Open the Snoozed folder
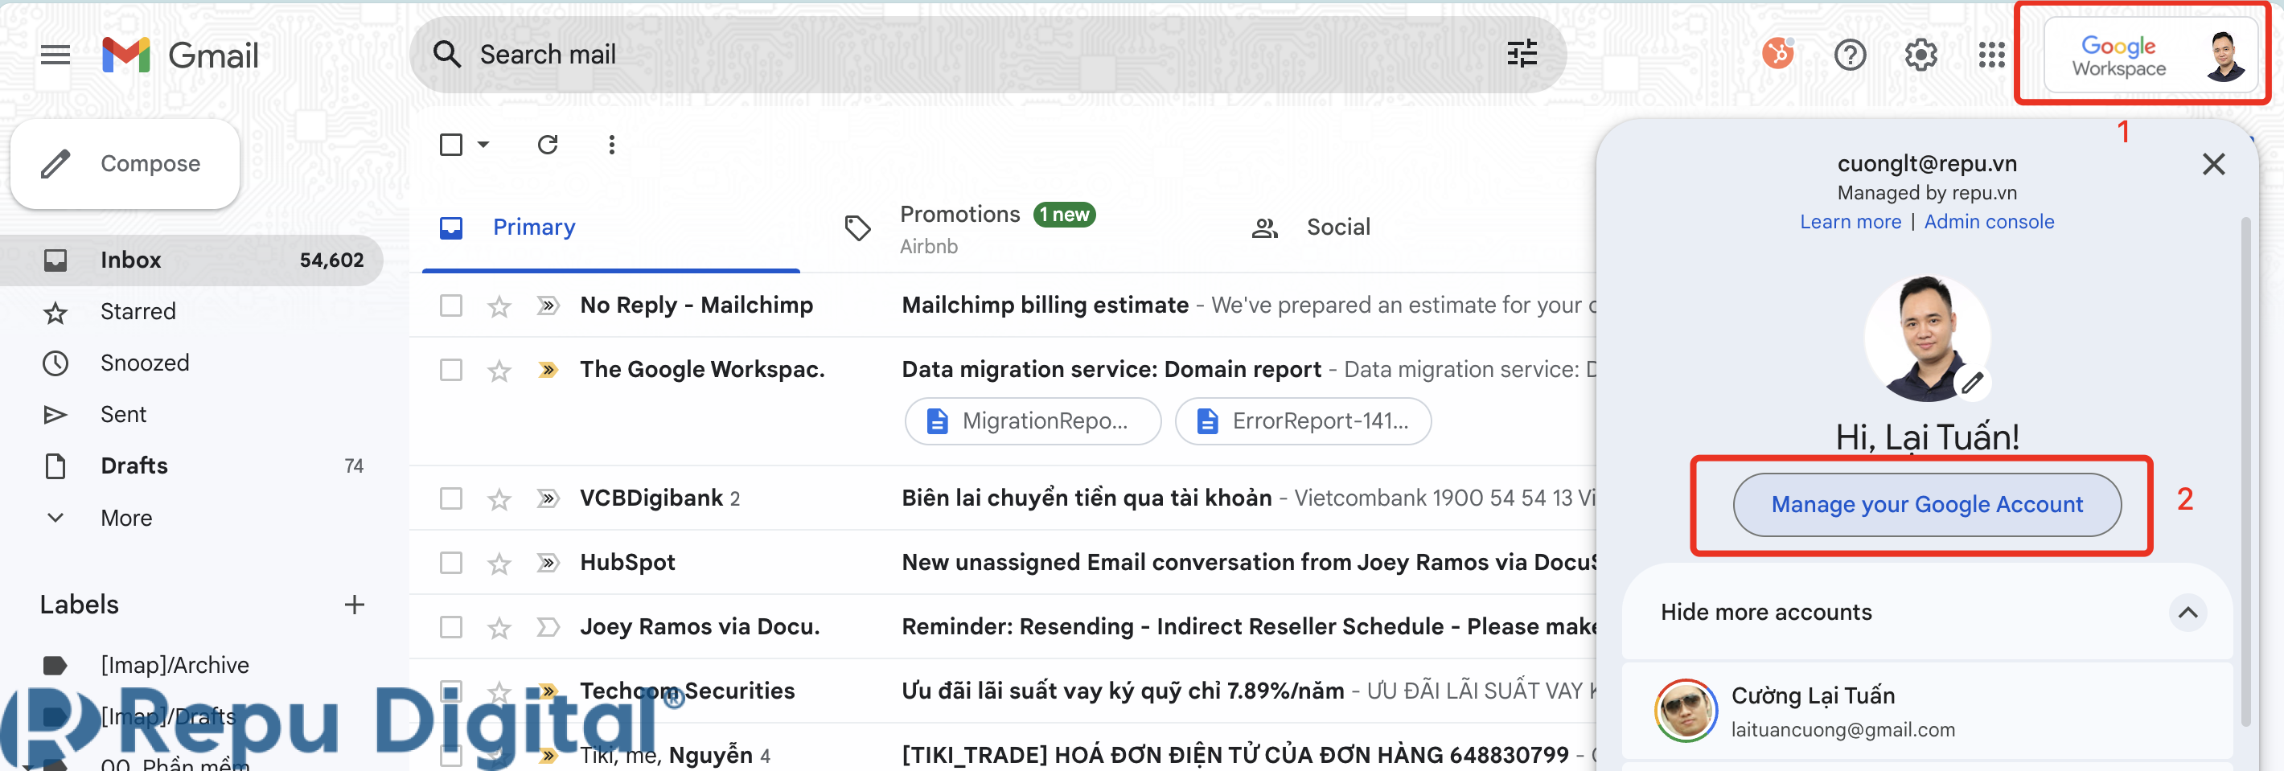Screen dimensions: 2284x771 point(191,363)
